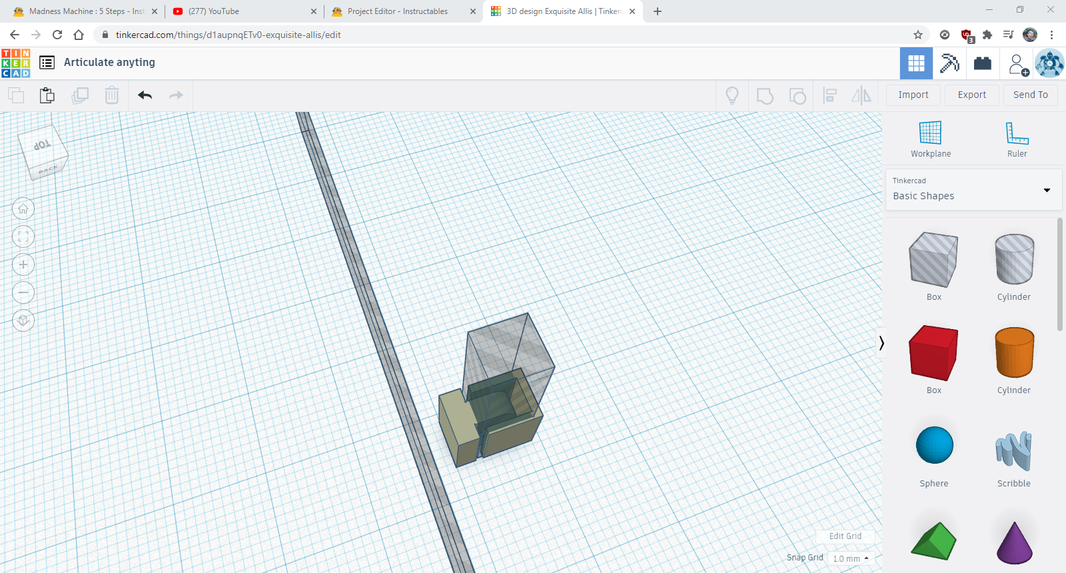Go to the browser home page

[x=79, y=35]
